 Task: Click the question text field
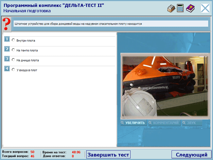pos(111,24)
